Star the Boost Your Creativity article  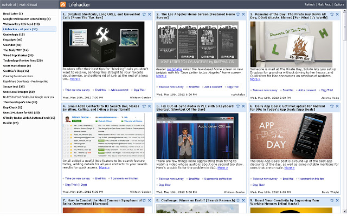tap(332, 200)
